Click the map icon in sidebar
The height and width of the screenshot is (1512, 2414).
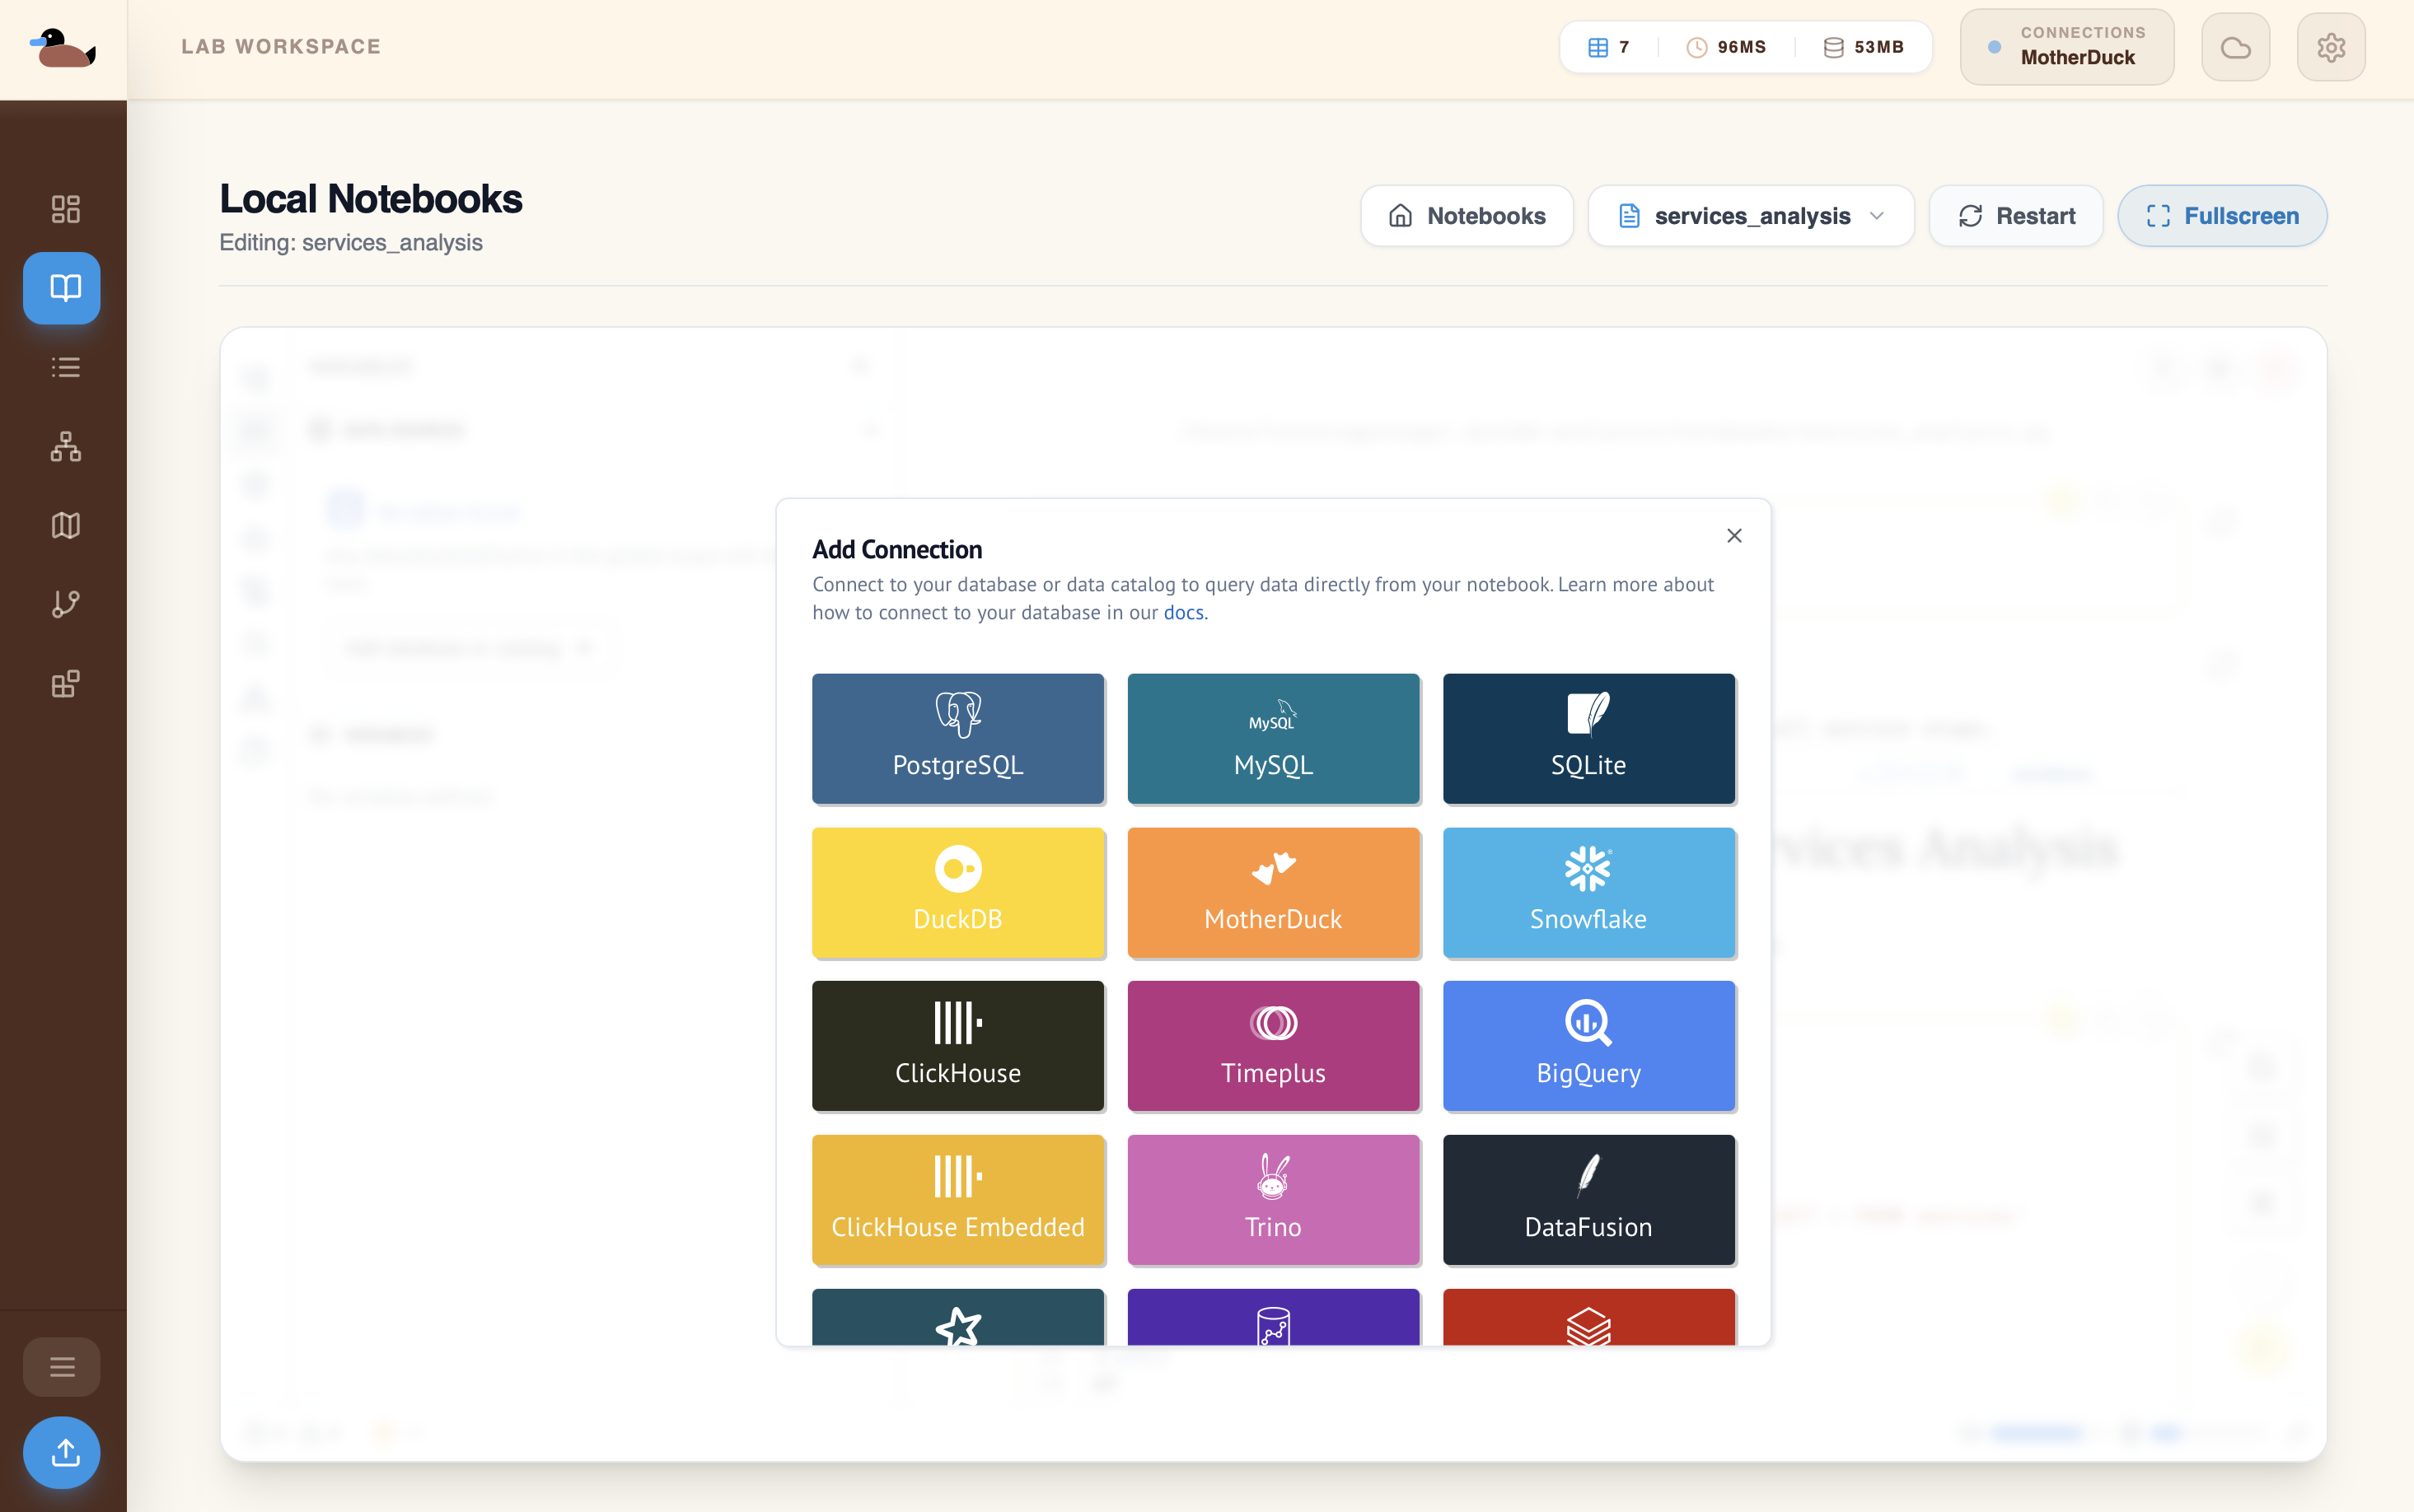65,525
